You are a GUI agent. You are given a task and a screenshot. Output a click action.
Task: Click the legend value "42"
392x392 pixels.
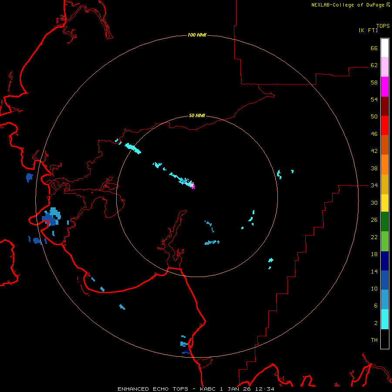click(374, 151)
